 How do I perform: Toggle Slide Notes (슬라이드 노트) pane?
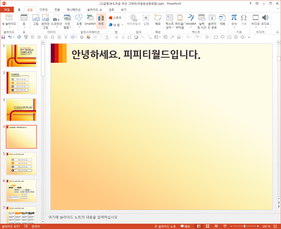click(165, 226)
